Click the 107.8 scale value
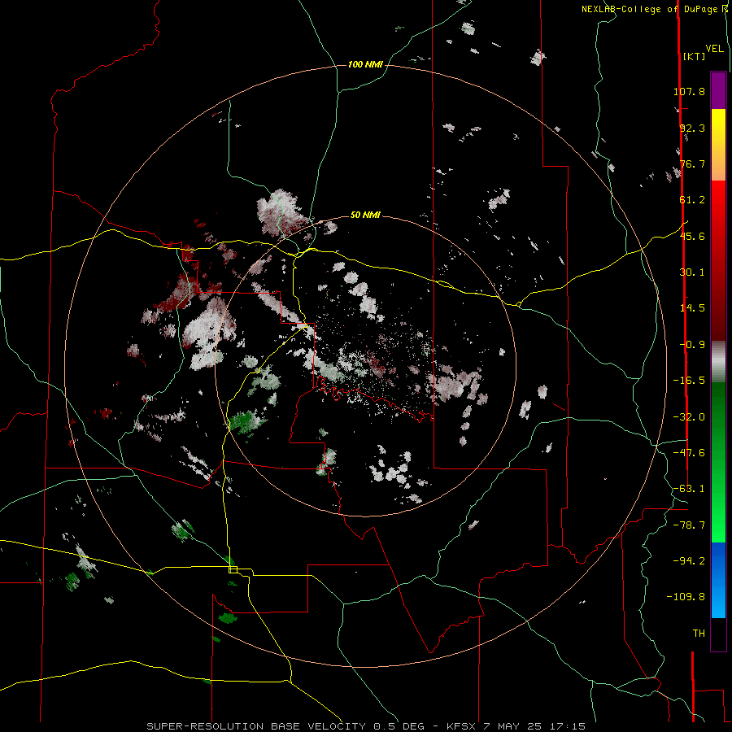This screenshot has width=732, height=732. click(689, 91)
